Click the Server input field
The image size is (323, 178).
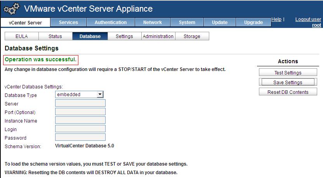(x=80, y=103)
